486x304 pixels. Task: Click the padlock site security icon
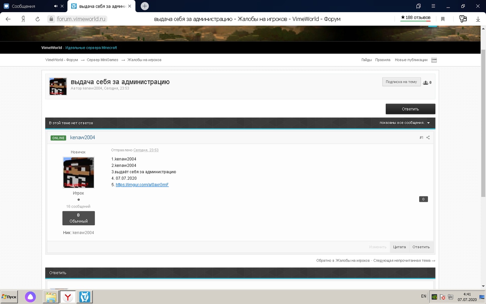[51, 19]
